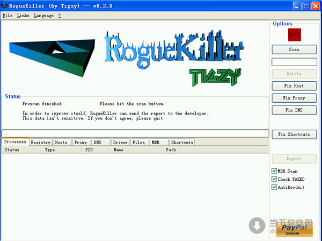The image size is (322, 241).
Task: Sort by Path column header
Action: tap(213, 150)
